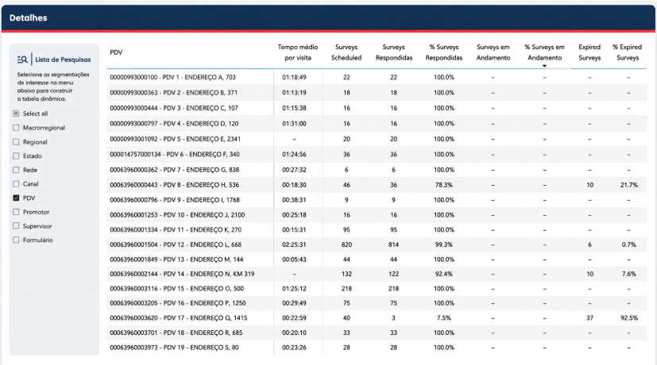Image resolution: width=657 pixels, height=365 pixels.
Task: Click the % Expired Surveys column header
Action: pos(628,52)
